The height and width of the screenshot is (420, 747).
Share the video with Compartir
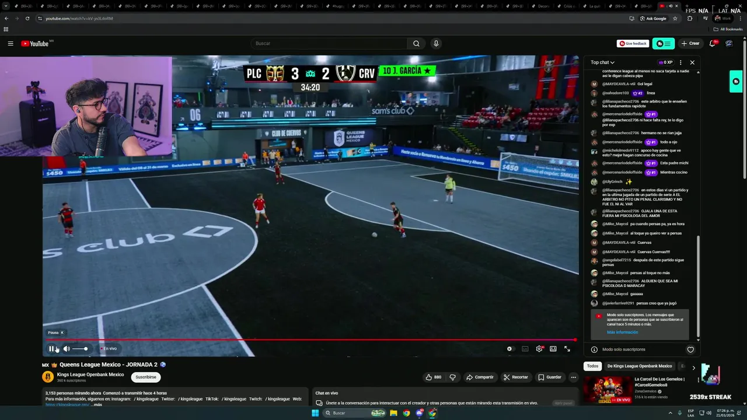480,377
